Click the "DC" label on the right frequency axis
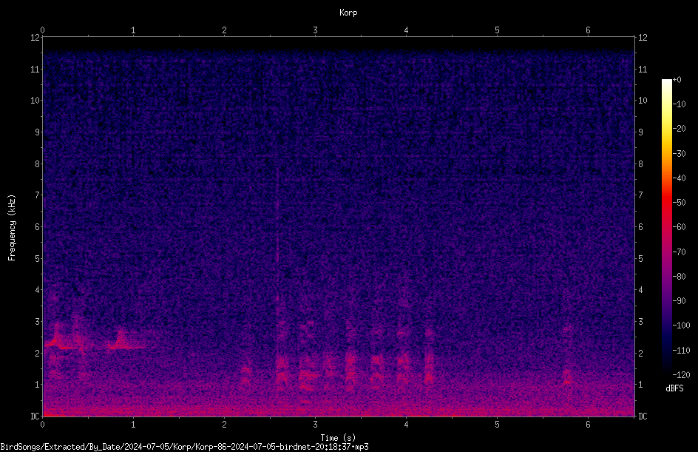This screenshot has width=698, height=452. [x=643, y=416]
